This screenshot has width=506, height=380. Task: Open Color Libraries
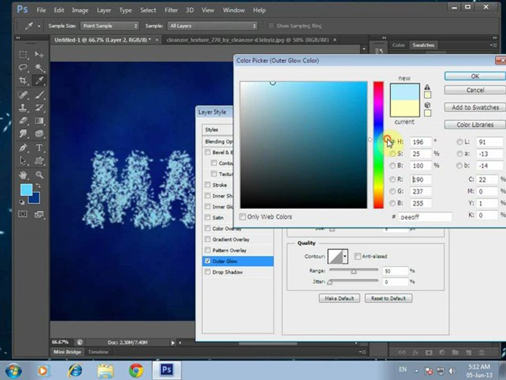475,125
